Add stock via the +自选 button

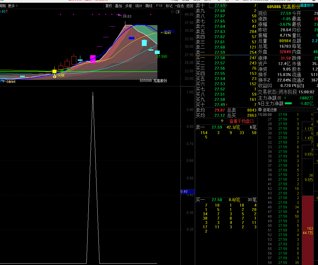(x=179, y=5)
